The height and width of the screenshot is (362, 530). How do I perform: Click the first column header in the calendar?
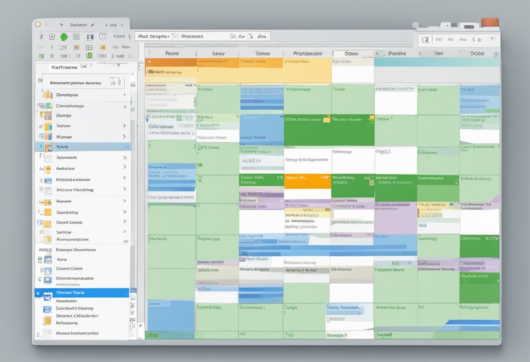172,54
